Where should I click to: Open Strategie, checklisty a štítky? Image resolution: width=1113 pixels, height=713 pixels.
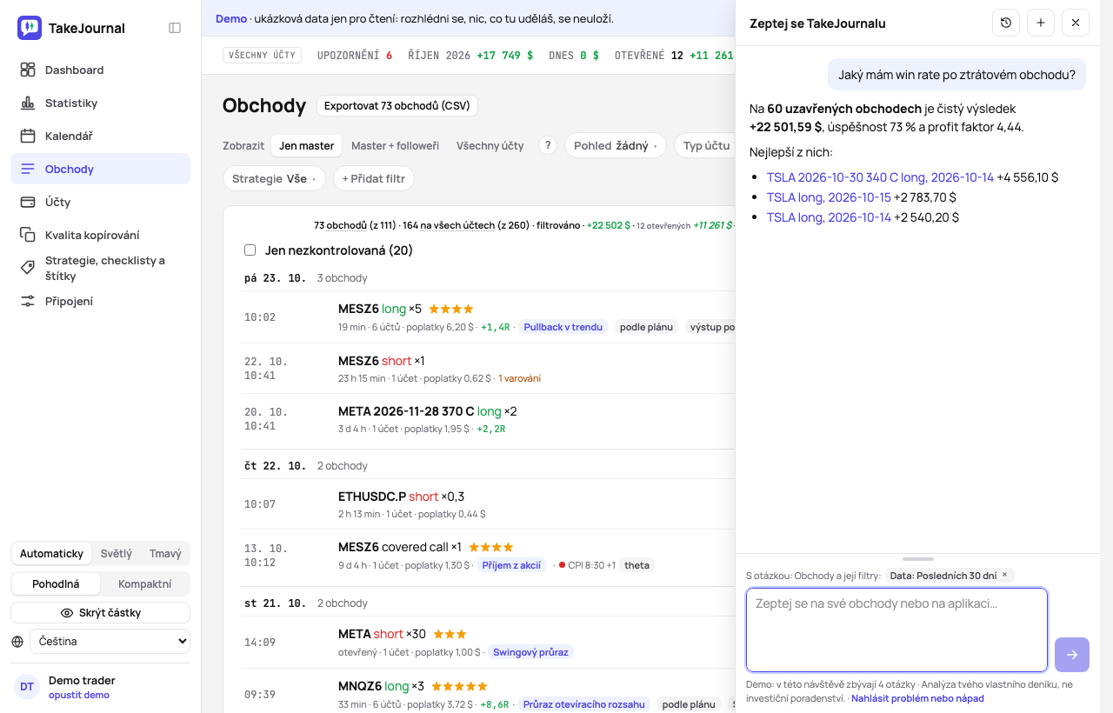(100, 268)
